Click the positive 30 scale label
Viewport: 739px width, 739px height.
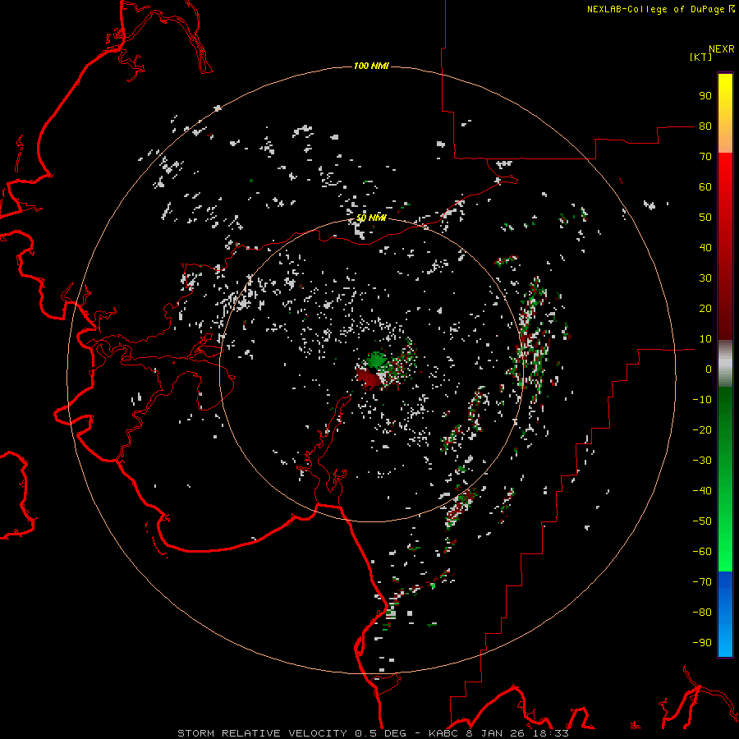coord(705,278)
